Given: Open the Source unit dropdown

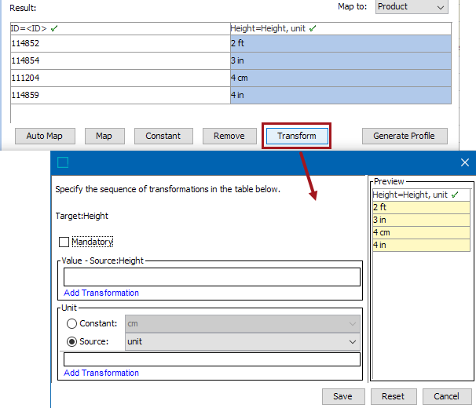Looking at the screenshot, I should [243, 341].
